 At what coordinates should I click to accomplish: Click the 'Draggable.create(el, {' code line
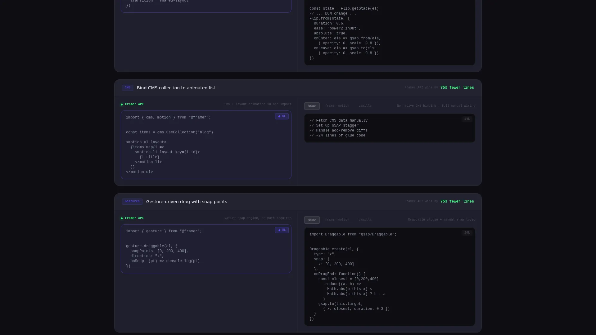pos(334,249)
